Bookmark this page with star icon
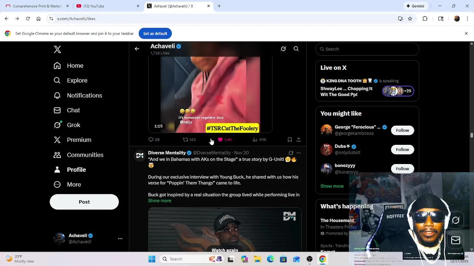The height and width of the screenshot is (266, 474). click(x=410, y=18)
